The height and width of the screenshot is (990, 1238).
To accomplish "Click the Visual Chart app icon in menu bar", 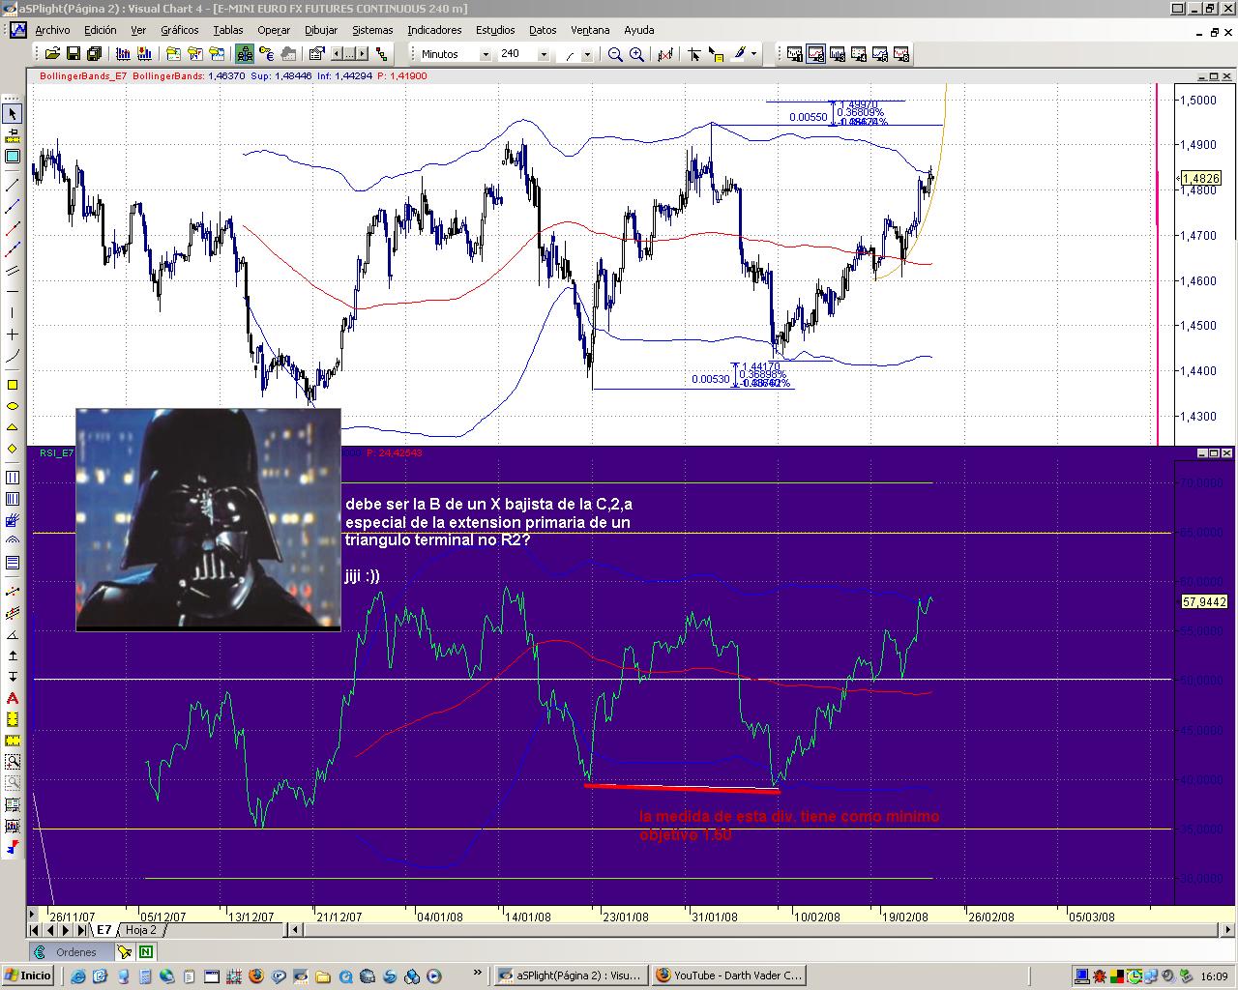I will click(17, 30).
